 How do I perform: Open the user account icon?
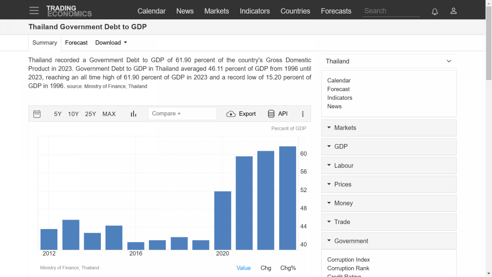[453, 11]
